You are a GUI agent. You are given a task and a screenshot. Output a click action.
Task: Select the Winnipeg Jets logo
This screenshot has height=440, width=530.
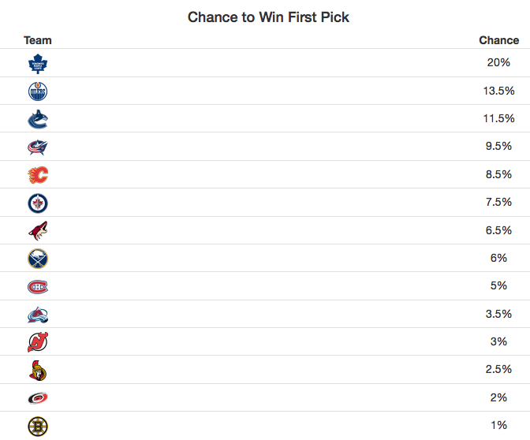[38, 203]
